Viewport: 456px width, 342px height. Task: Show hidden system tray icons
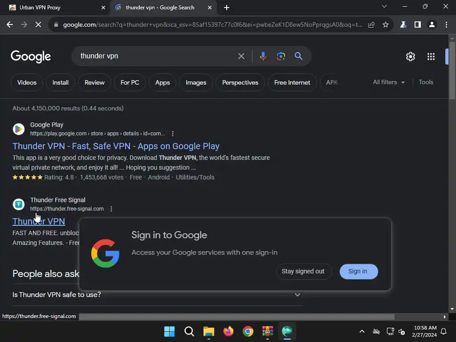click(362, 331)
